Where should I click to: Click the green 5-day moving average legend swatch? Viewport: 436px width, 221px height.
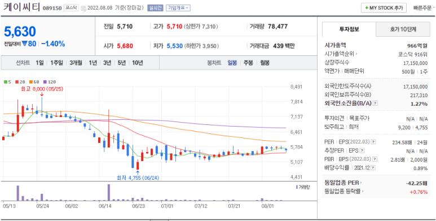[x=6, y=82]
